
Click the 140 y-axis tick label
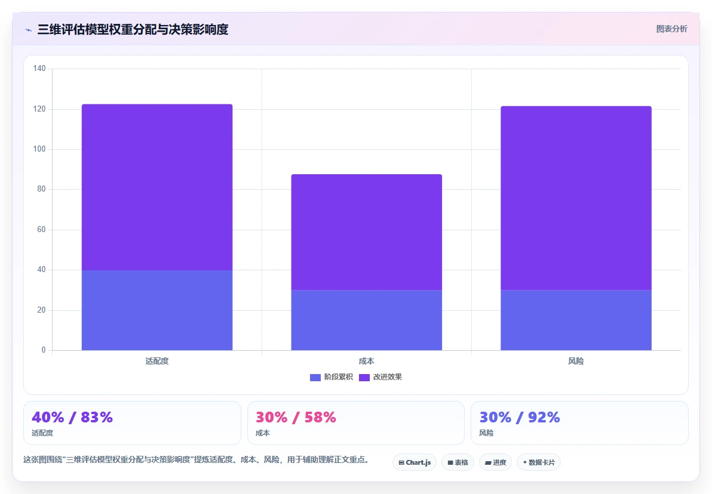pyautogui.click(x=39, y=69)
